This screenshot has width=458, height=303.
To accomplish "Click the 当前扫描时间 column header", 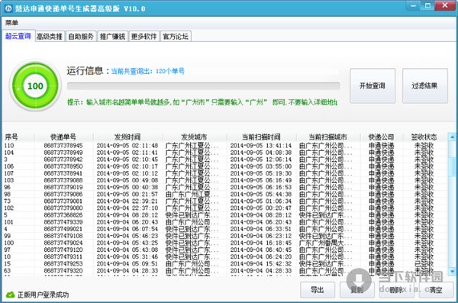I will 261,137.
